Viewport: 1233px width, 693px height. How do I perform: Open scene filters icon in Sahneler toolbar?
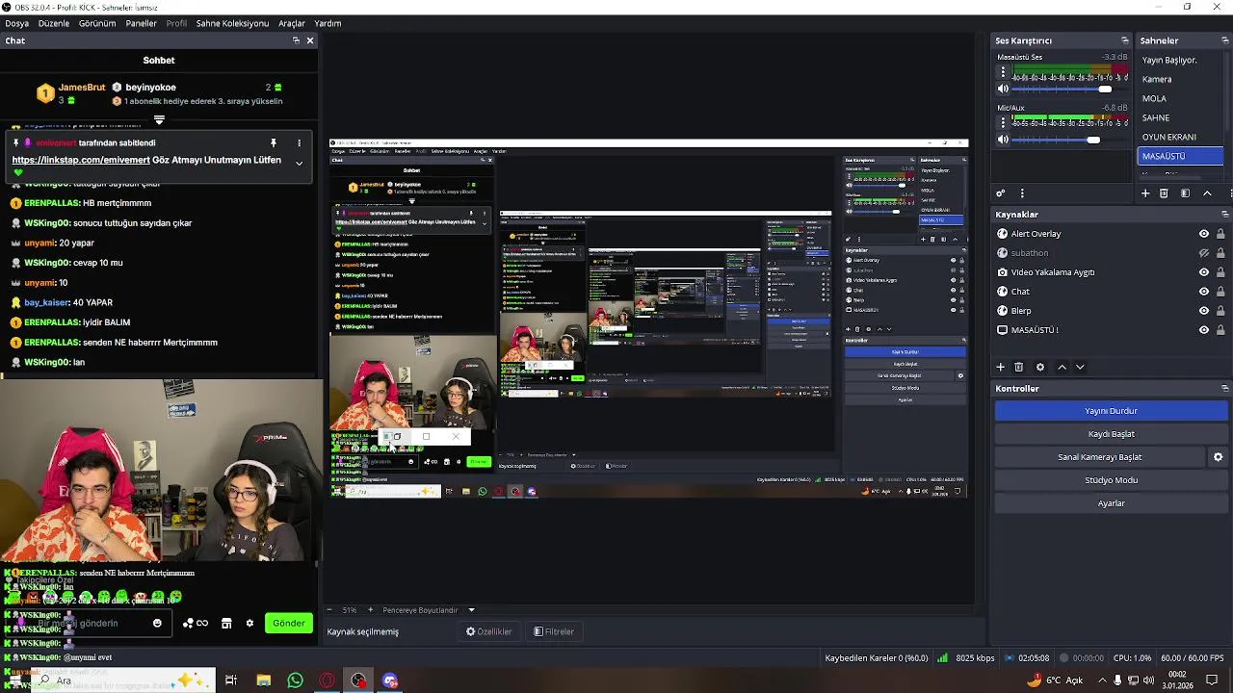point(1185,193)
